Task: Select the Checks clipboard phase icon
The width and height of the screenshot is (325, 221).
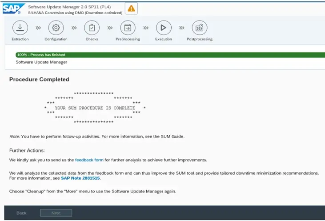Action: click(x=92, y=28)
